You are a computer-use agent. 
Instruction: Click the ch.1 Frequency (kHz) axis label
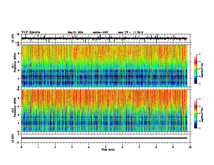(14, 66)
